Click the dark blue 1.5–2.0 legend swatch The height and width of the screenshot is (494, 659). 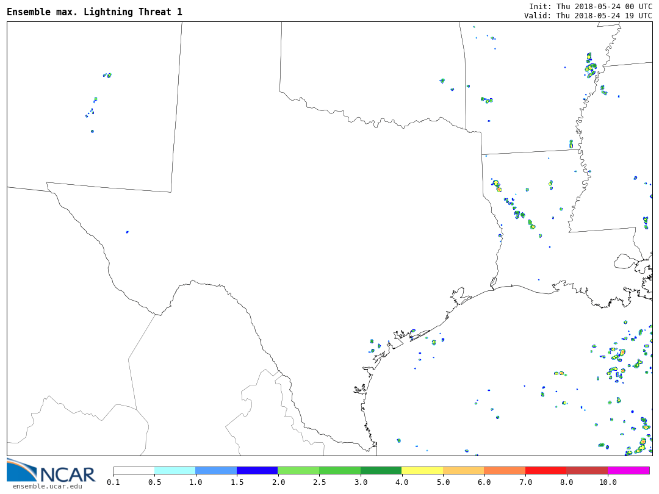click(257, 471)
